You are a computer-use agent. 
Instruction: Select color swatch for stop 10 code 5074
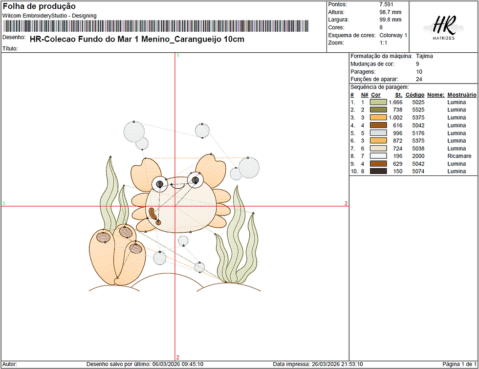(378, 172)
